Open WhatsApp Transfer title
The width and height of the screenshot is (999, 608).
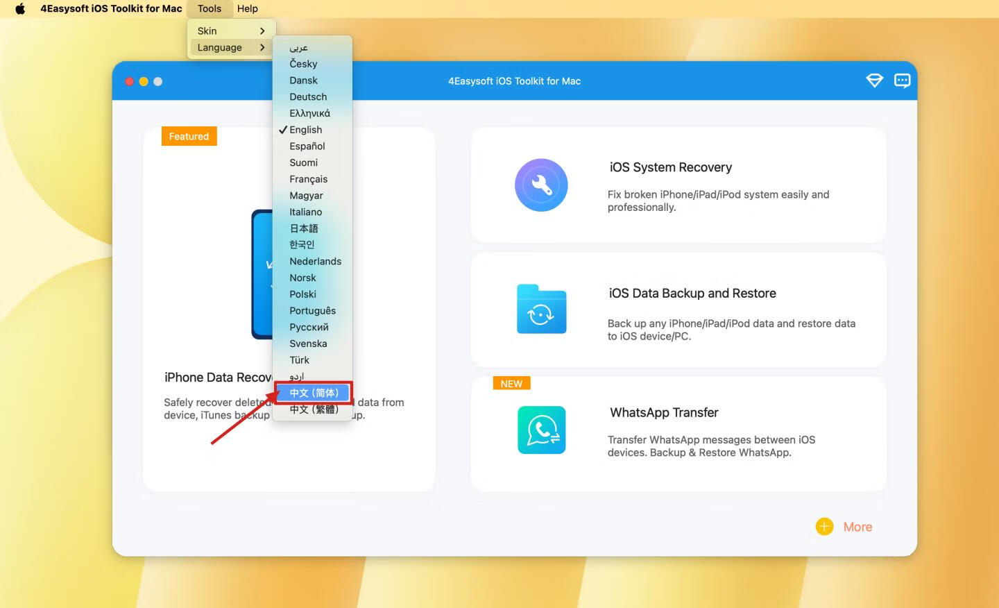[664, 412]
